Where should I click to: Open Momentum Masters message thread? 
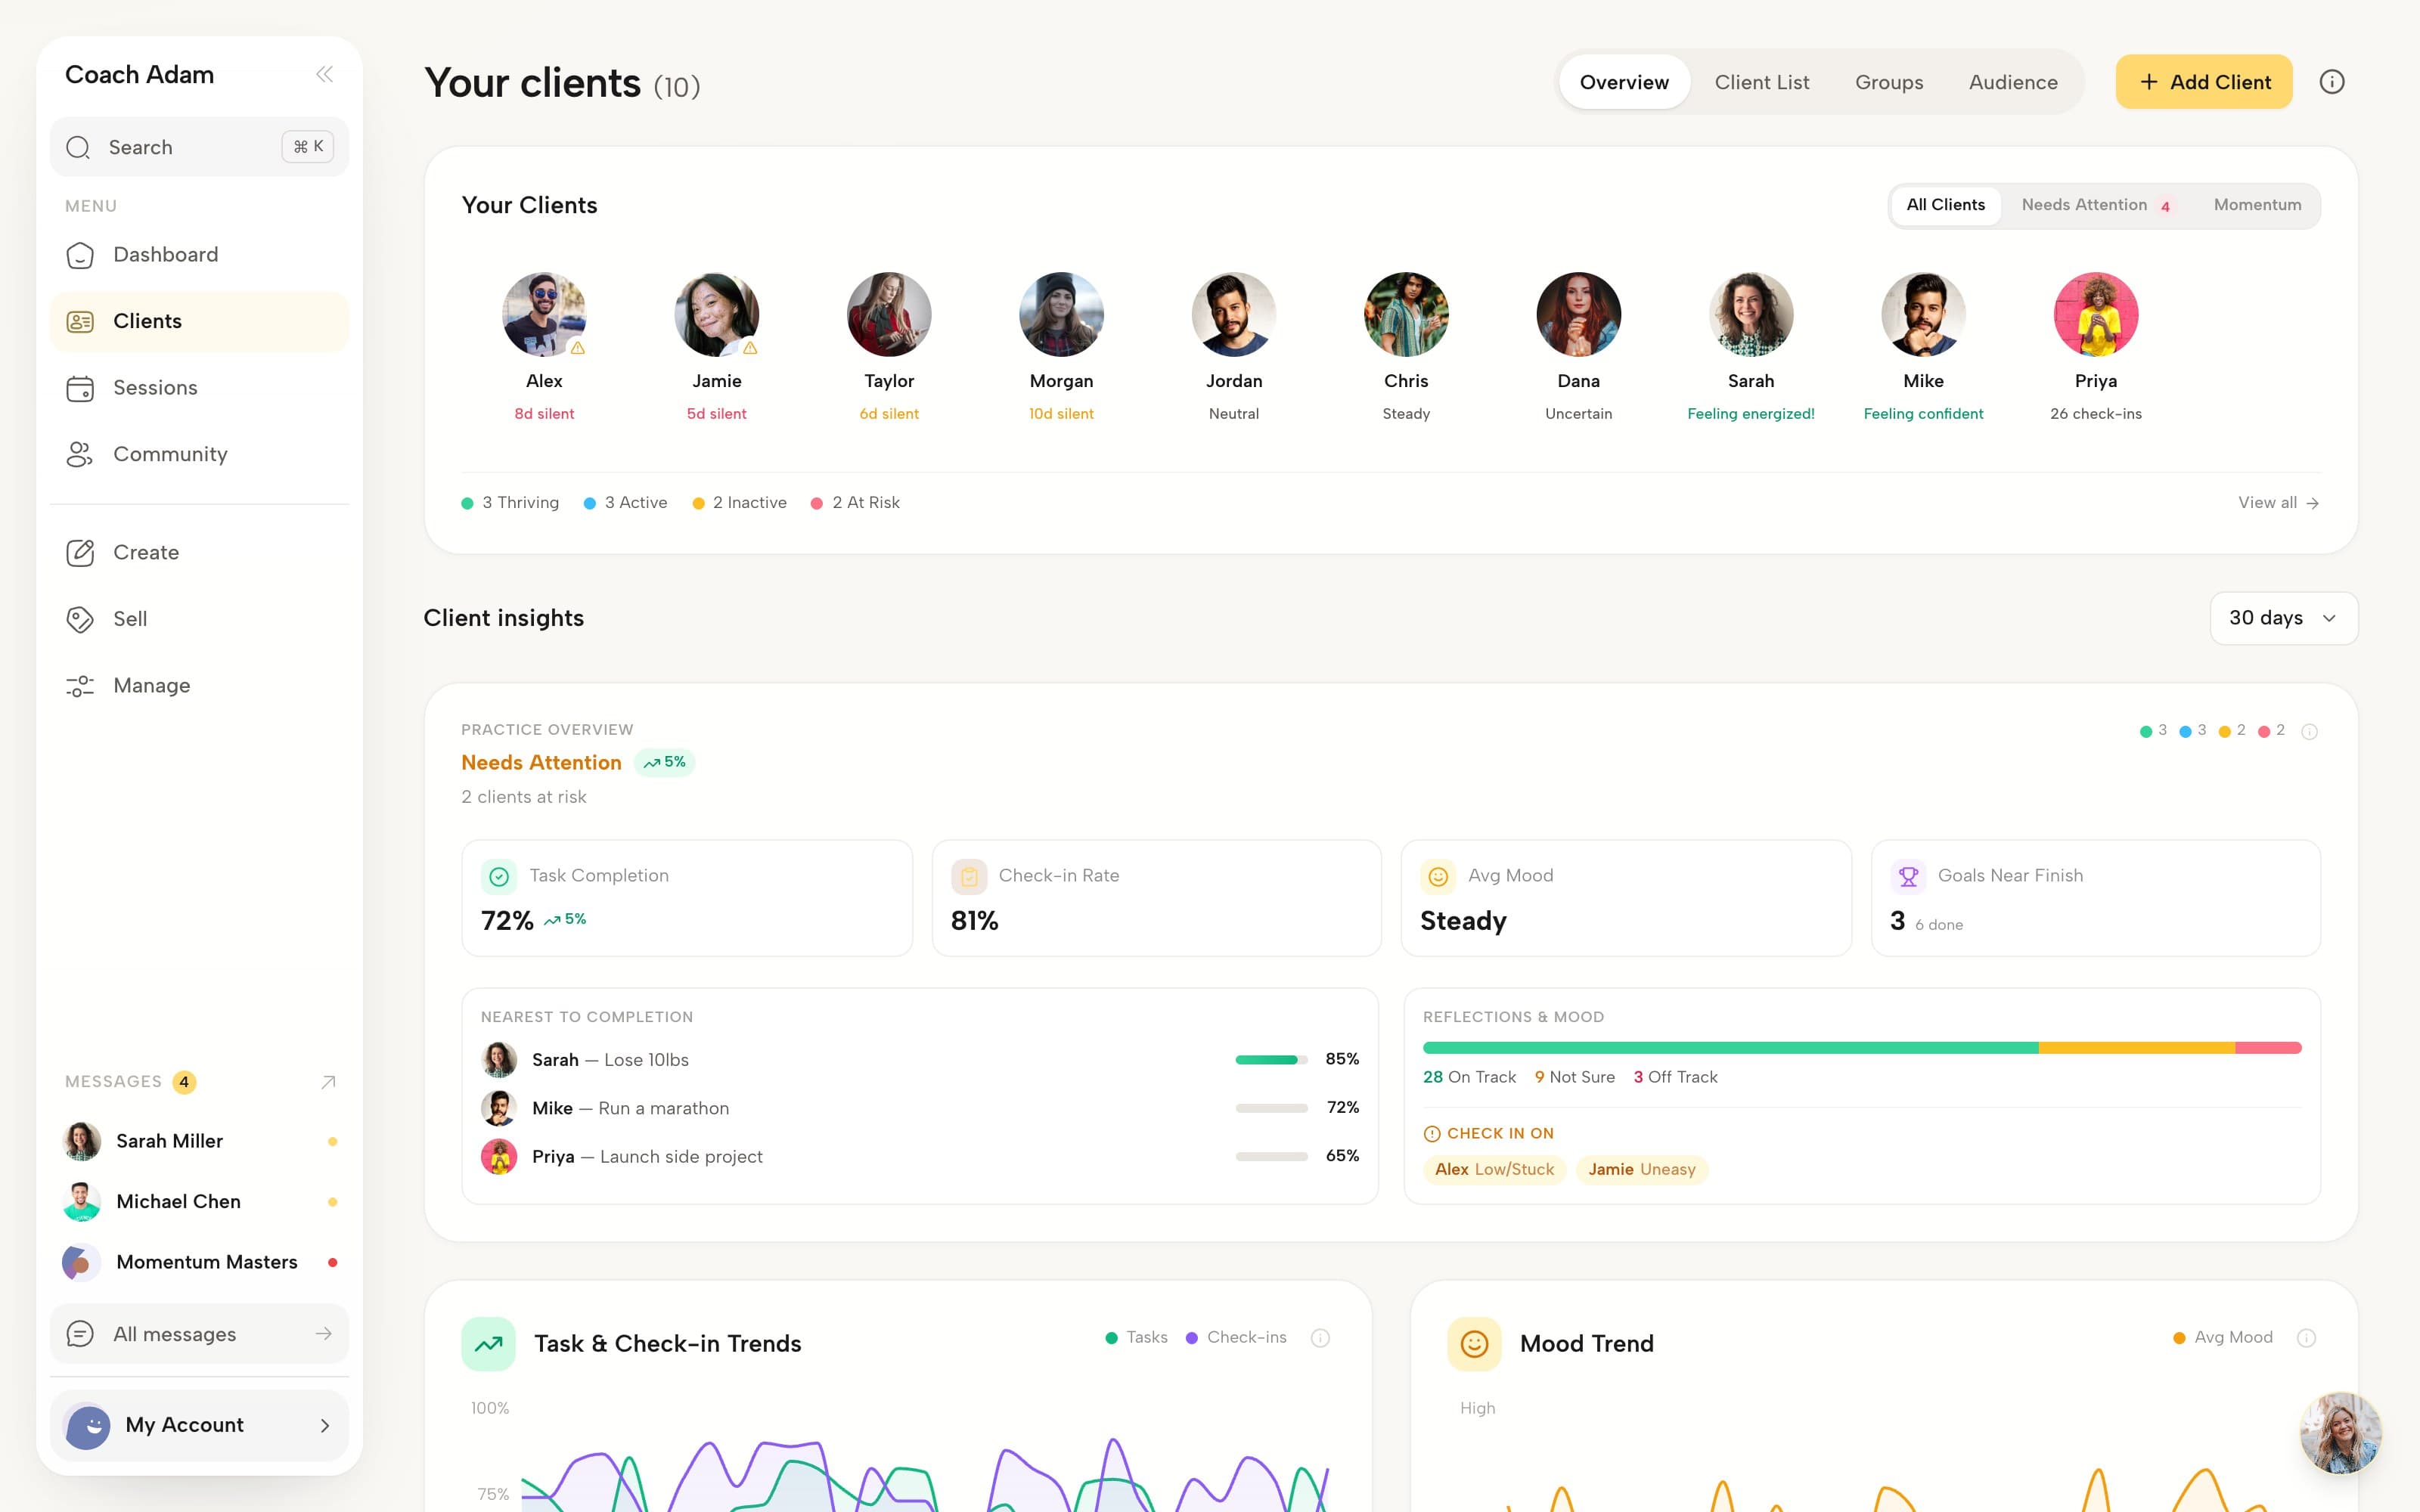click(x=199, y=1262)
